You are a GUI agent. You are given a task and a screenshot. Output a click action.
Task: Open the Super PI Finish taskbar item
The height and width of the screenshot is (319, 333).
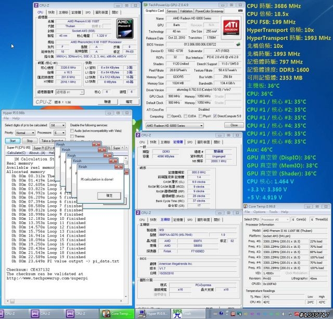[x=188, y=313]
